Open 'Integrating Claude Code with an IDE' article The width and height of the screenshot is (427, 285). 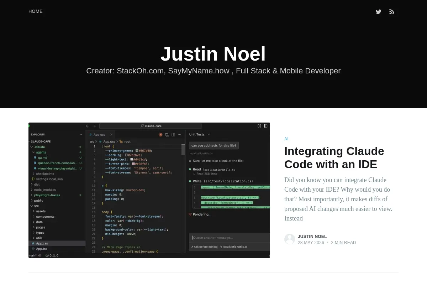coord(334,157)
